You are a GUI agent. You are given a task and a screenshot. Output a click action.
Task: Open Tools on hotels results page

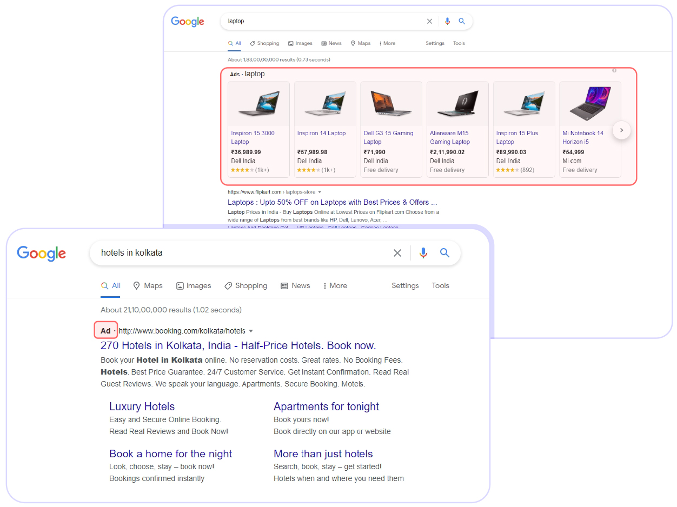click(440, 285)
